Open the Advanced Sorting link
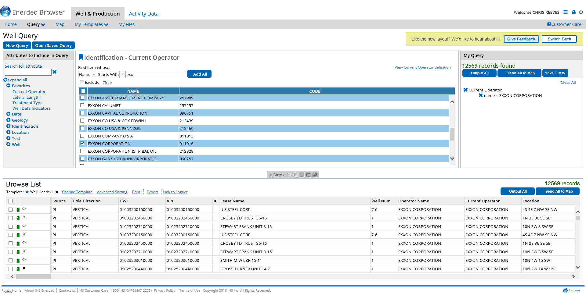This screenshot has width=586, height=299. [112, 192]
